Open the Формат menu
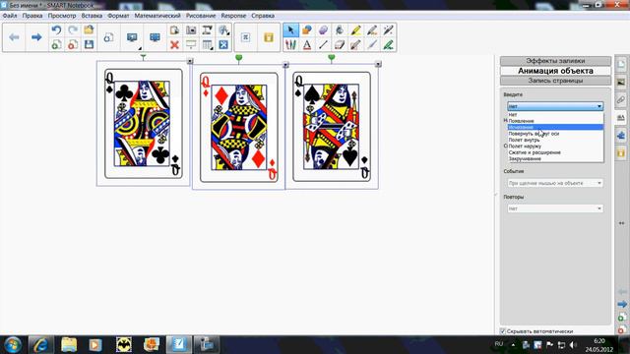The height and width of the screenshot is (354, 630). 118,16
